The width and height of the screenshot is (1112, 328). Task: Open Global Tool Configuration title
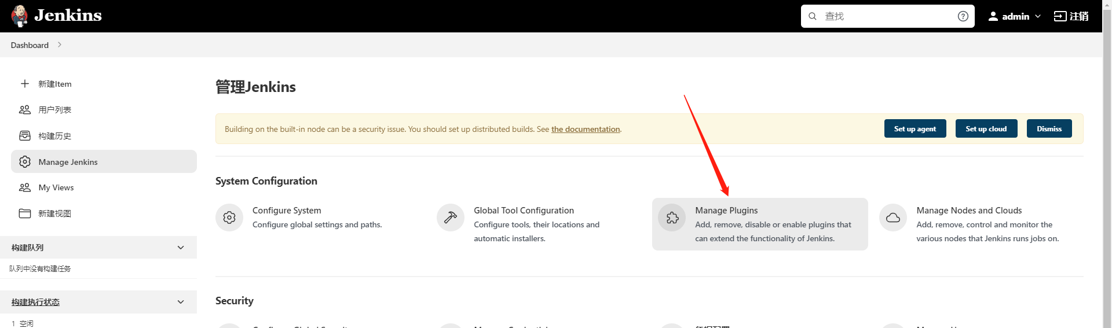pos(524,211)
